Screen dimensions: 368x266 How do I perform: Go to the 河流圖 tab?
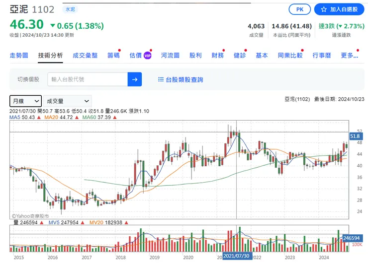click(170, 56)
